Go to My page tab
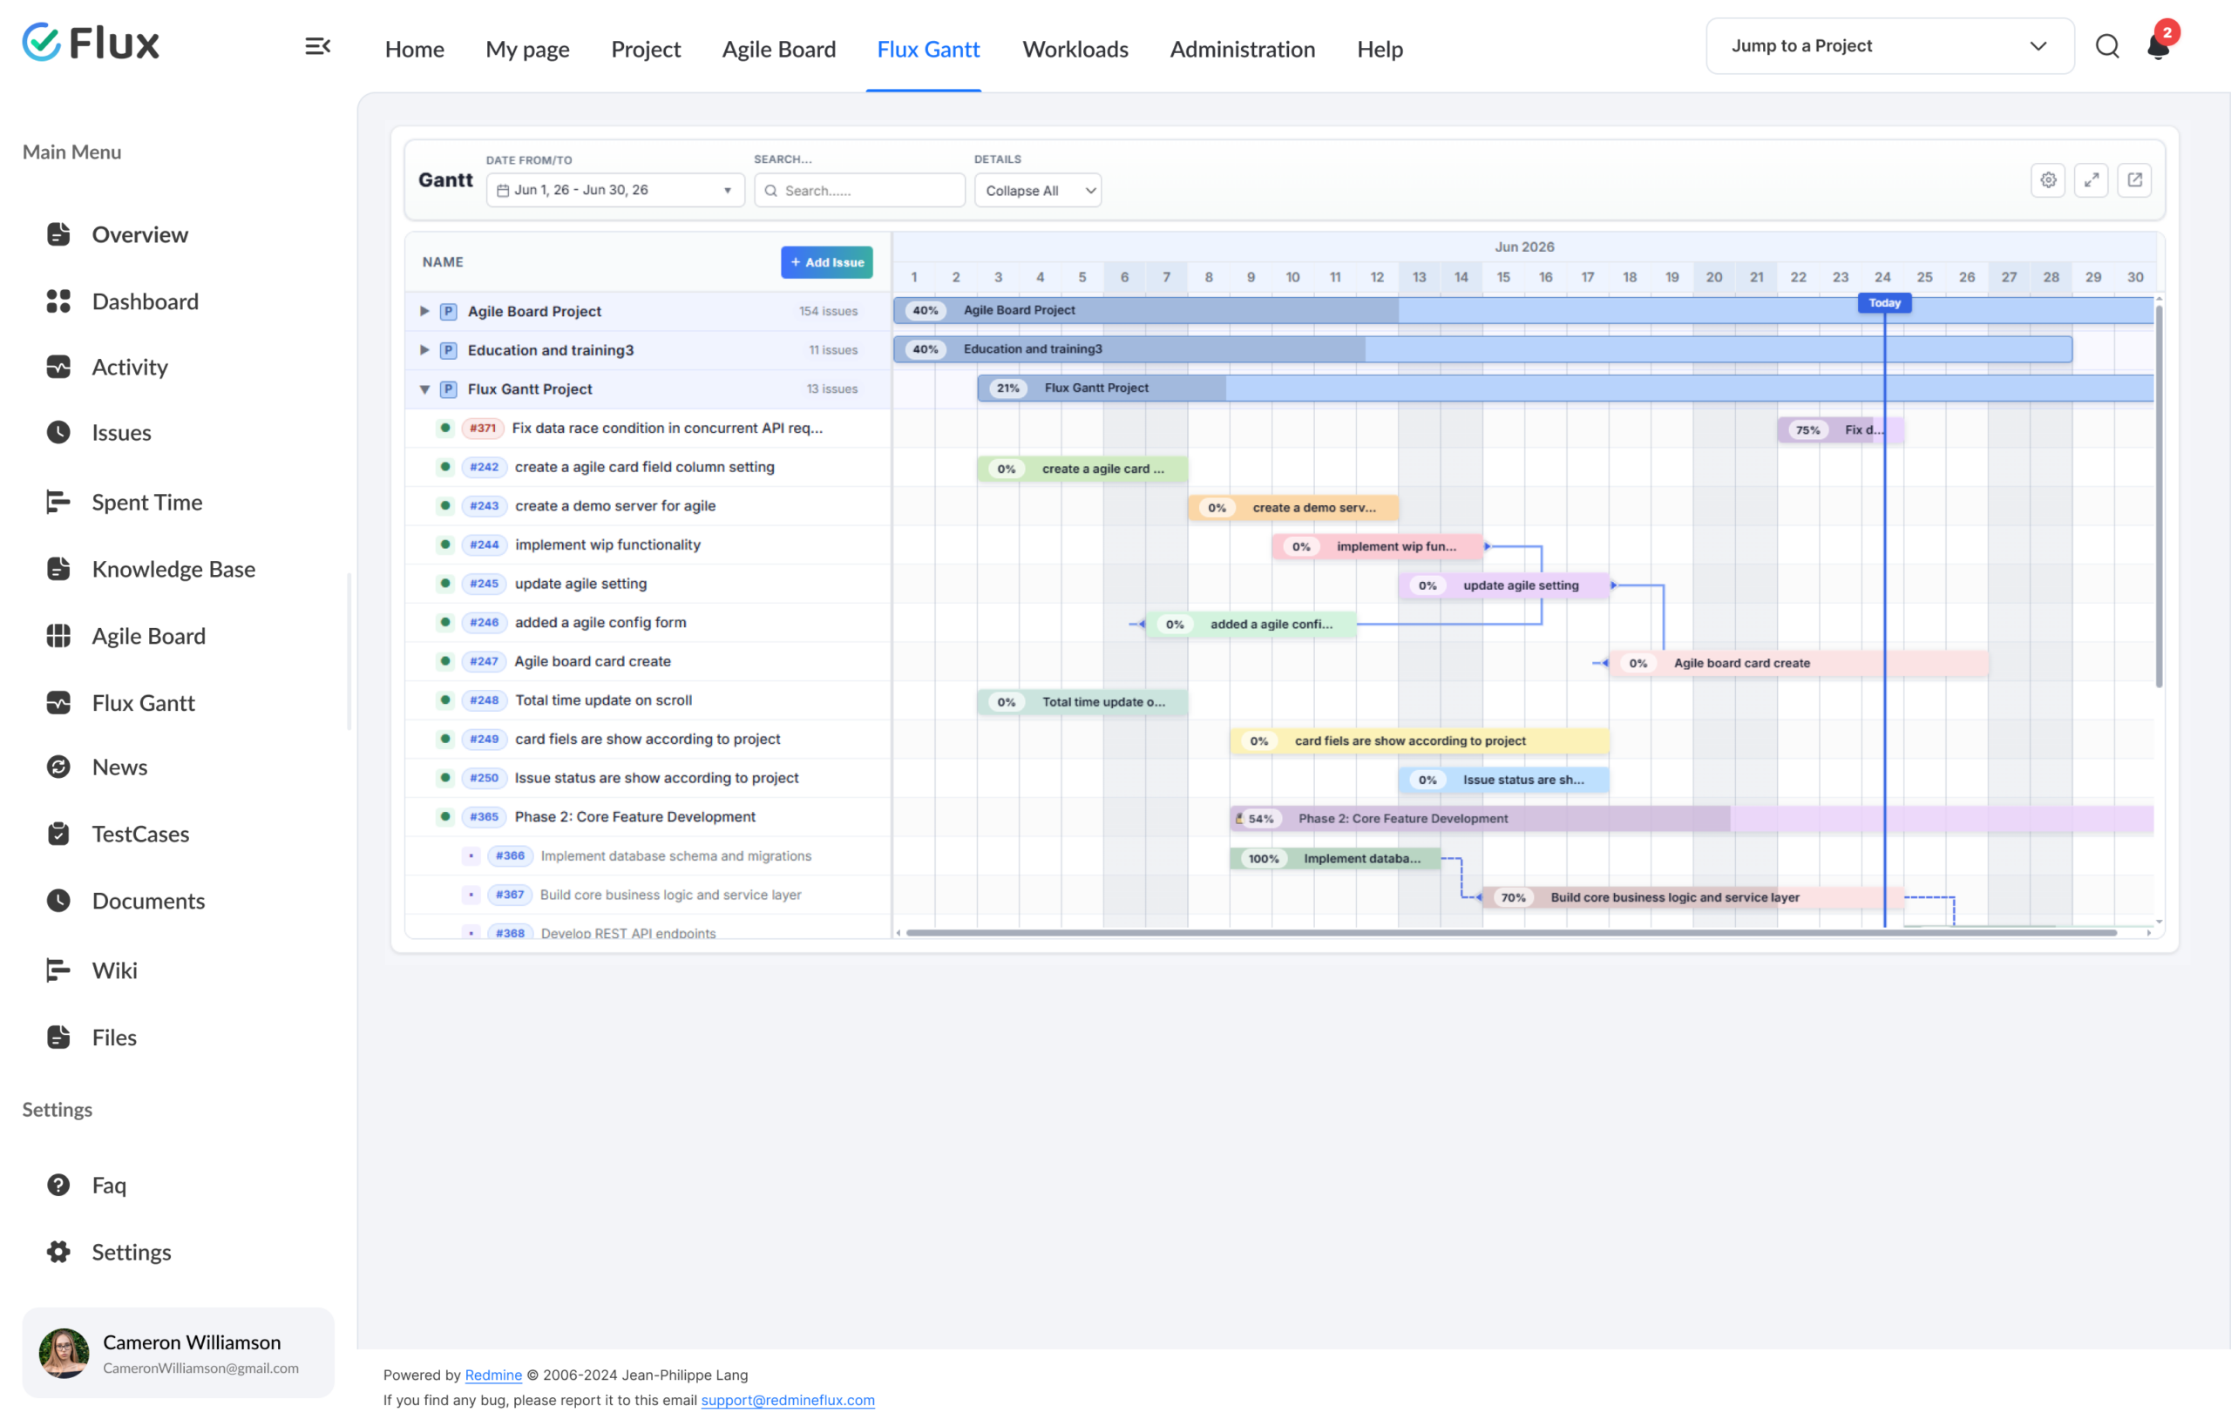 click(x=527, y=48)
